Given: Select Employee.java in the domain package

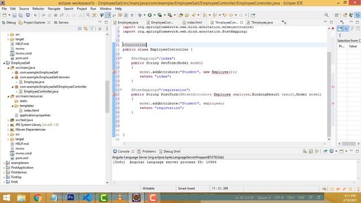Looking at the screenshot, I should [34, 82].
